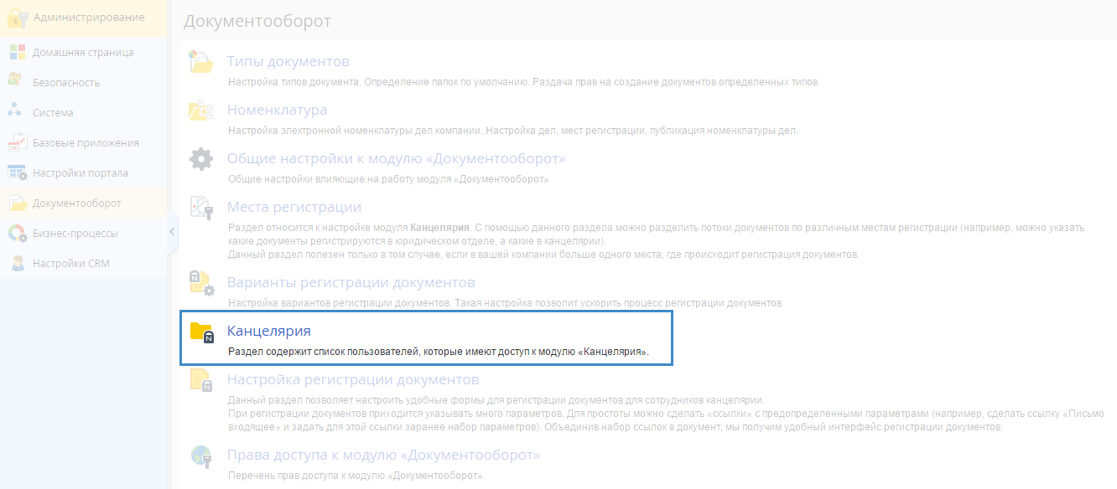Click the Администрирование lock icon

pyautogui.click(x=18, y=18)
